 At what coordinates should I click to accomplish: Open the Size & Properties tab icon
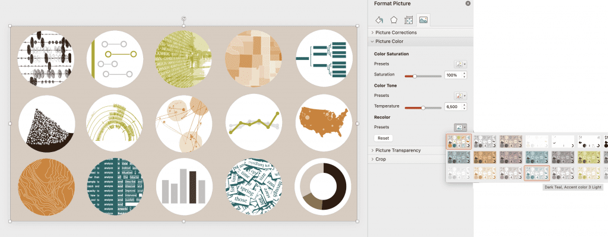click(x=408, y=20)
